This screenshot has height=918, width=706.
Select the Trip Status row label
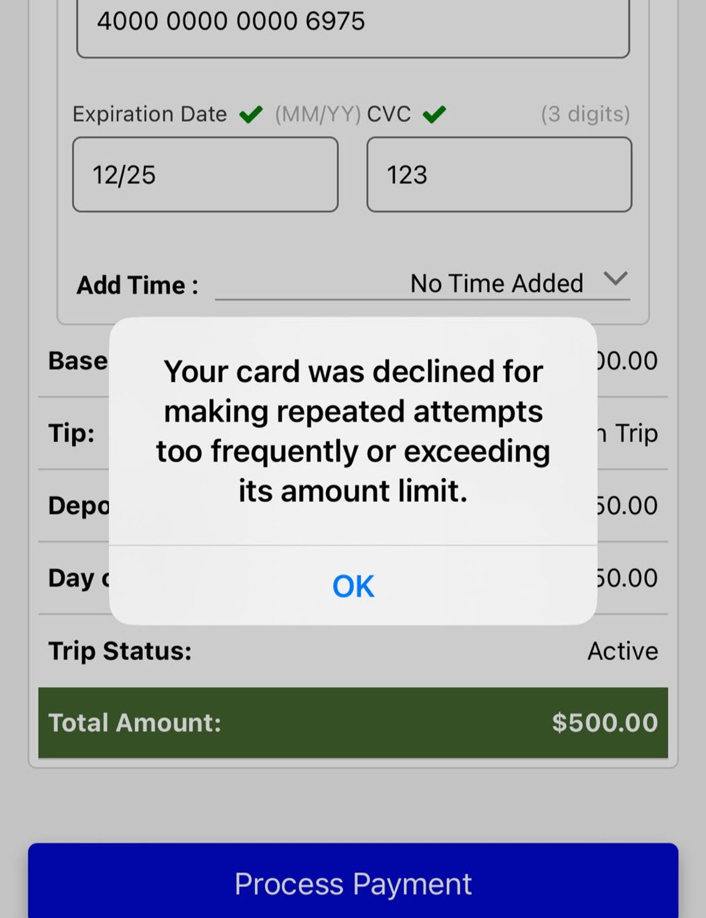(120, 651)
